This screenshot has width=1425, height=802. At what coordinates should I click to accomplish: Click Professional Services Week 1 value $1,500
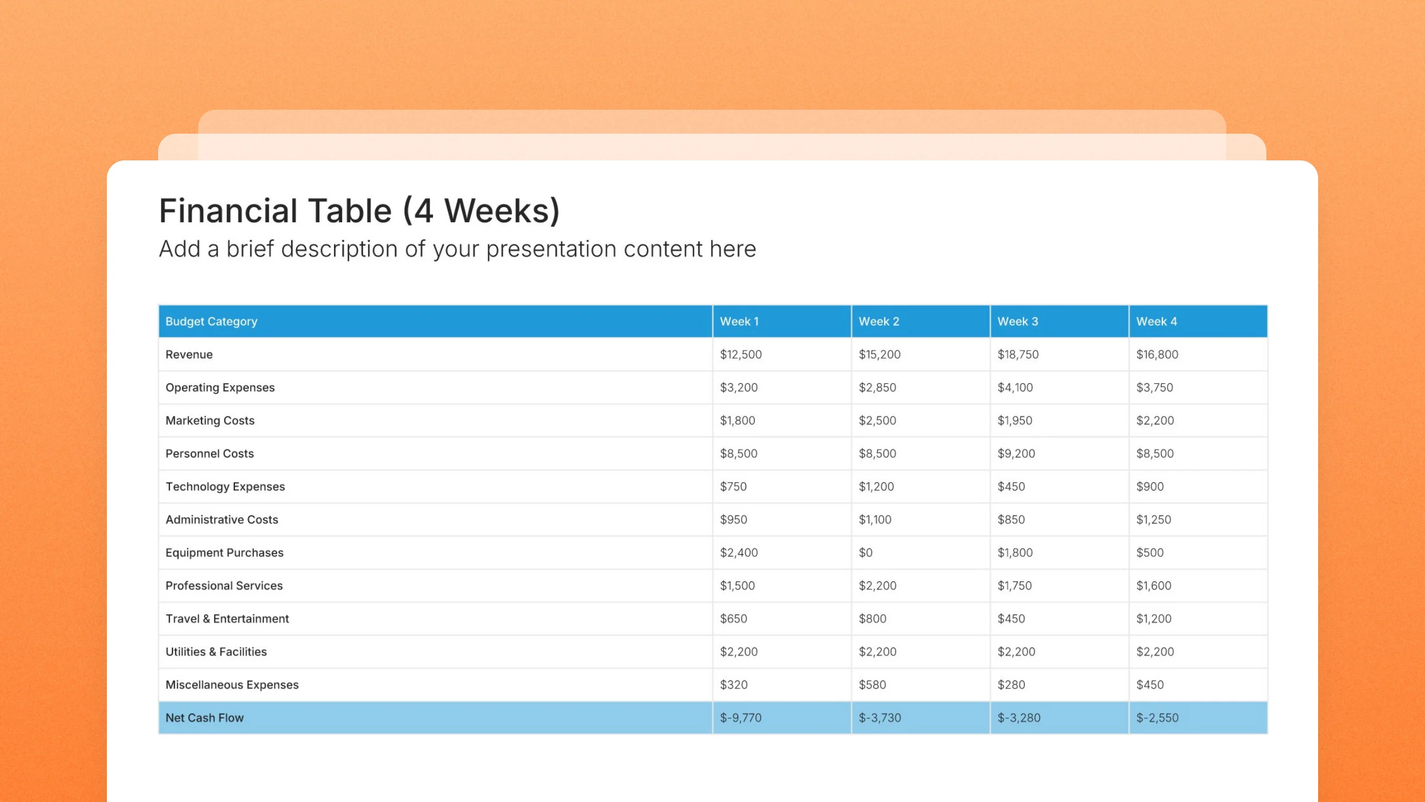(x=738, y=585)
